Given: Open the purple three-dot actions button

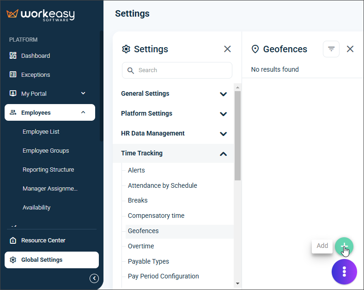Looking at the screenshot, I should pyautogui.click(x=344, y=271).
